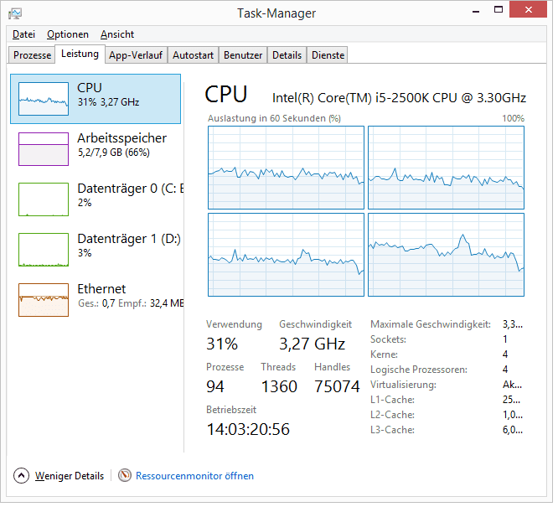
Task: Open the Ansicht menu
Action: (x=117, y=34)
